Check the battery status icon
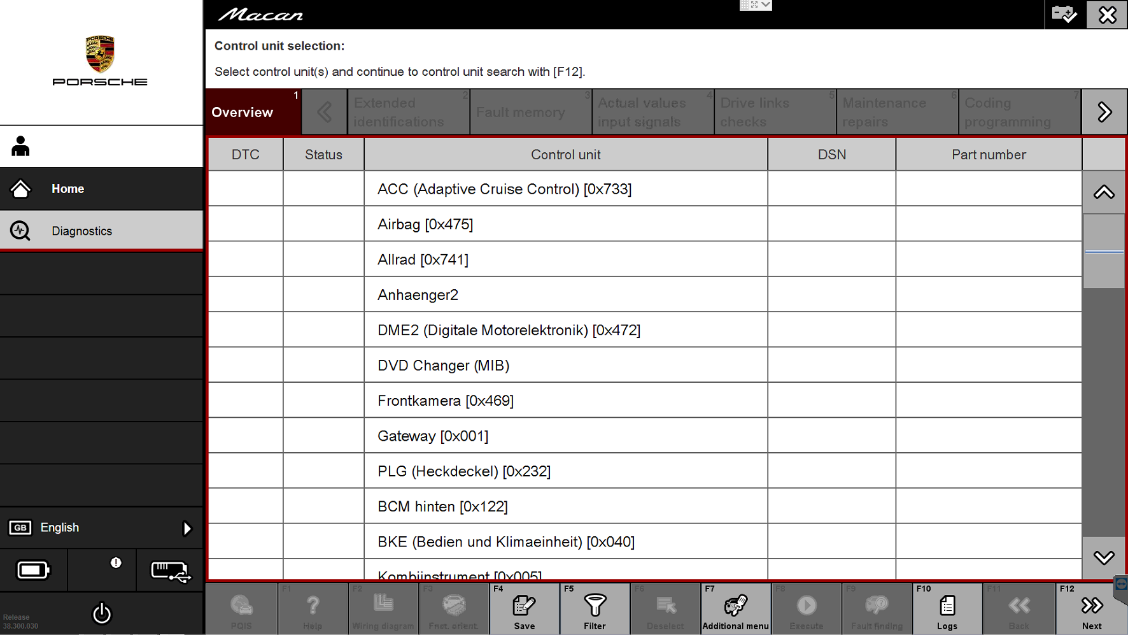This screenshot has width=1128, height=635. [x=33, y=570]
